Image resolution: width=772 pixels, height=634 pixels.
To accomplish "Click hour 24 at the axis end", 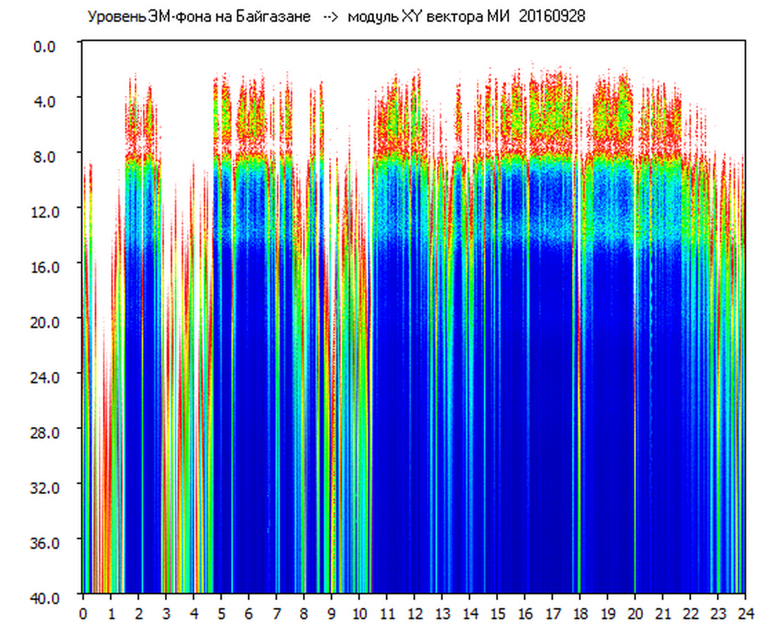I will pyautogui.click(x=745, y=614).
